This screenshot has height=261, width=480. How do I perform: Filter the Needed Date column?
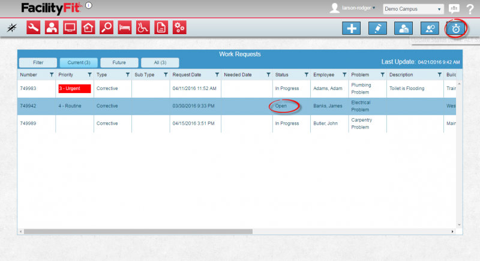pyautogui.click(x=268, y=74)
